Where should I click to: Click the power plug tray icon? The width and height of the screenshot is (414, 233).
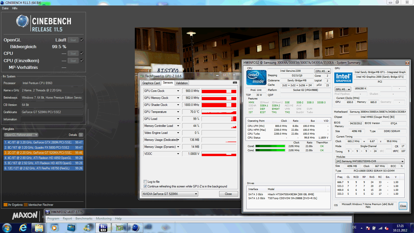[374, 228]
